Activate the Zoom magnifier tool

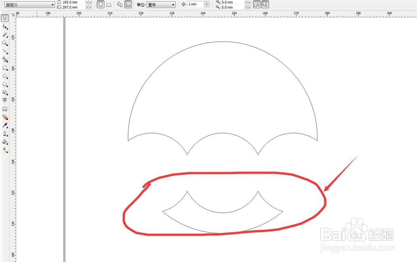5,43
